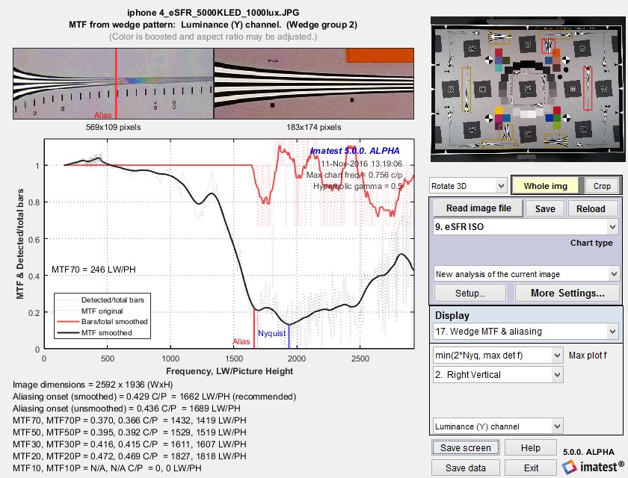
Task: Select the Whole img toggle button
Action: point(546,186)
